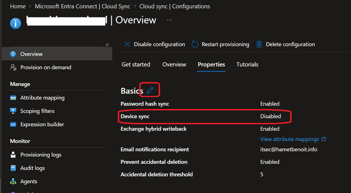Click the Email notifications recipient label
Image resolution: width=351 pixels, height=193 pixels.
point(155,149)
